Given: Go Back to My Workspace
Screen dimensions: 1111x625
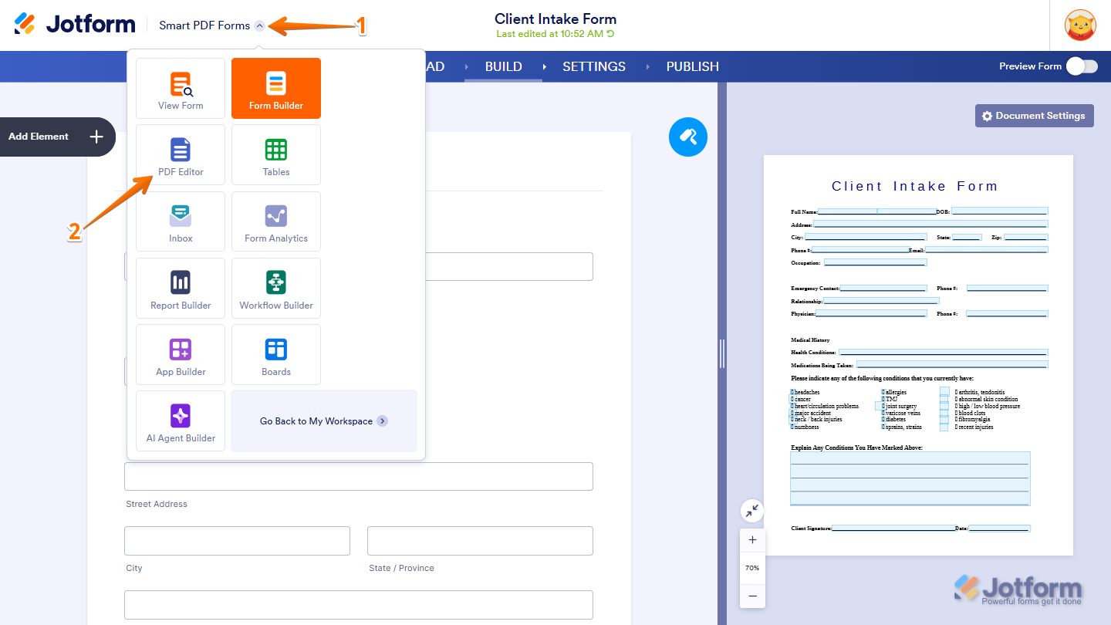Looking at the screenshot, I should point(324,421).
